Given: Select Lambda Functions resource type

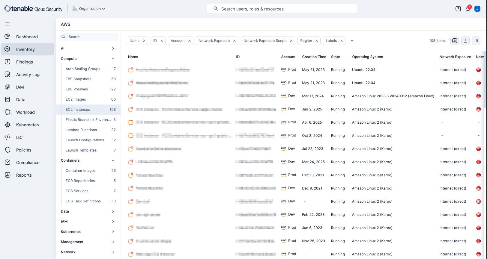Looking at the screenshot, I should coord(81,130).
